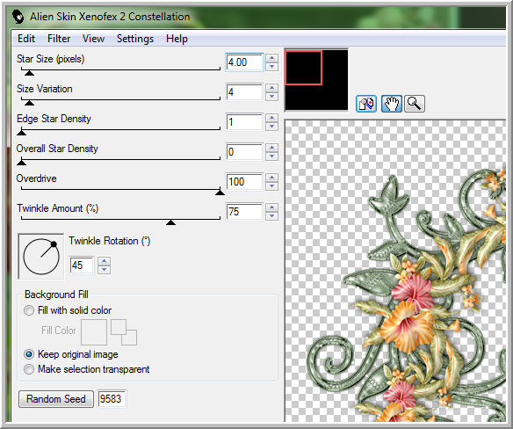Click the Random Seed button
The width and height of the screenshot is (513, 429).
coord(56,399)
